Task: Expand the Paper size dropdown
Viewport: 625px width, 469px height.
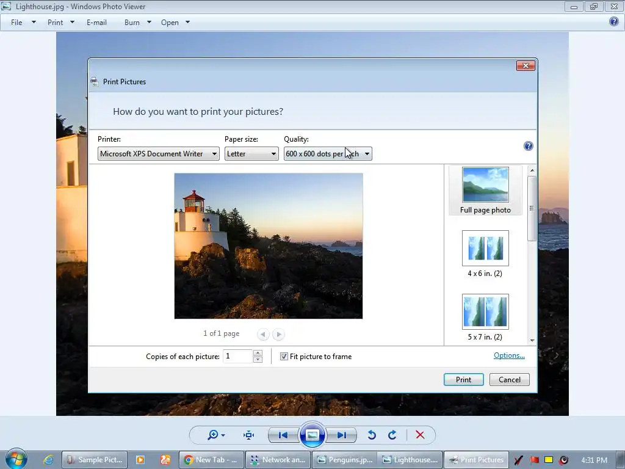Action: (251, 153)
